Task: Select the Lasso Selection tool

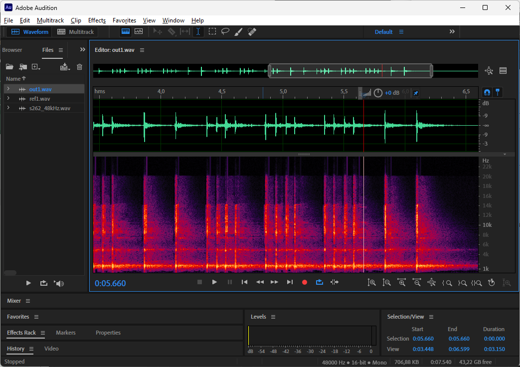Action: coord(225,31)
